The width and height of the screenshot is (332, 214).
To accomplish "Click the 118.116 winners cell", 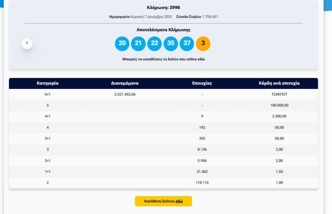I will coord(202,183).
